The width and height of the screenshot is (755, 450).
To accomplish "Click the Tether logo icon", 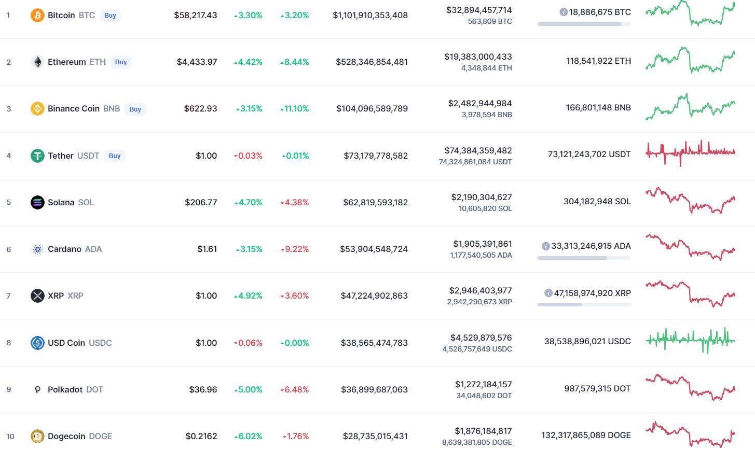I will [37, 156].
